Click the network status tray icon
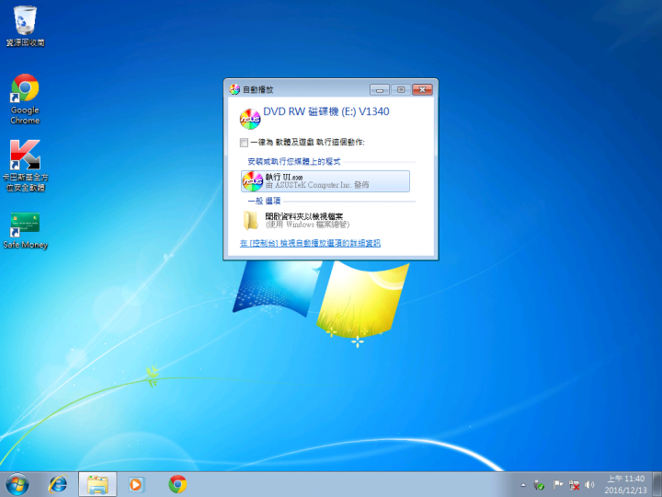This screenshot has height=497, width=662. 574,485
